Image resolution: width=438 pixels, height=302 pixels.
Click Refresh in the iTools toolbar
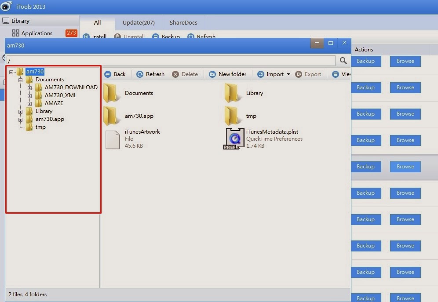coord(201,36)
